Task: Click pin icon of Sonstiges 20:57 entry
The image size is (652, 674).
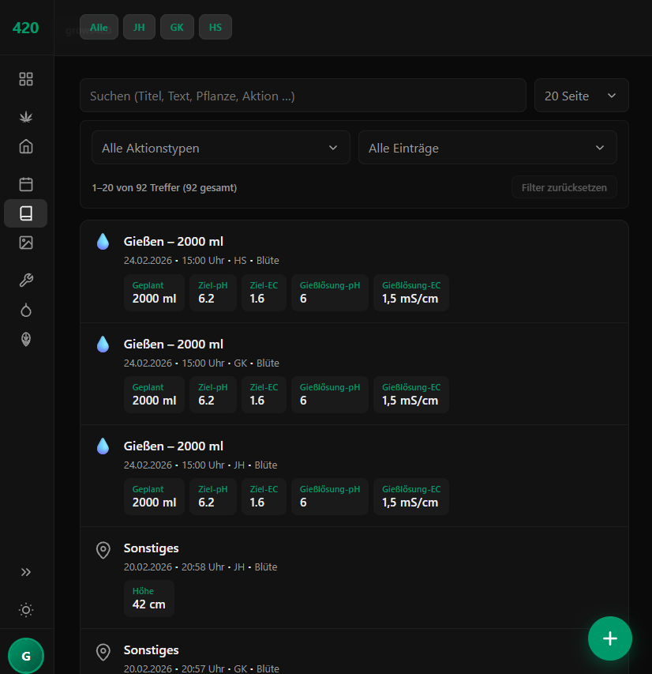Action: pyautogui.click(x=103, y=652)
